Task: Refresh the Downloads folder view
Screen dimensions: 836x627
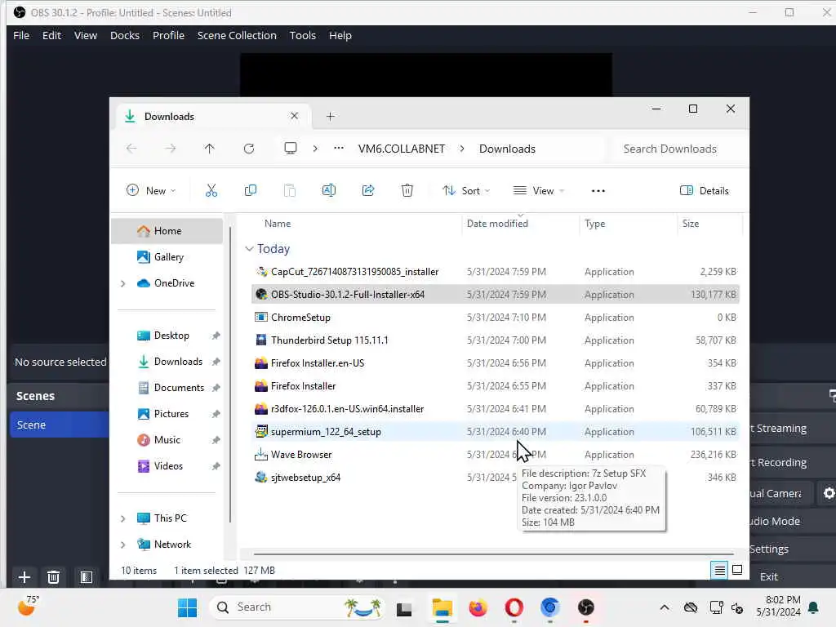Action: (249, 149)
